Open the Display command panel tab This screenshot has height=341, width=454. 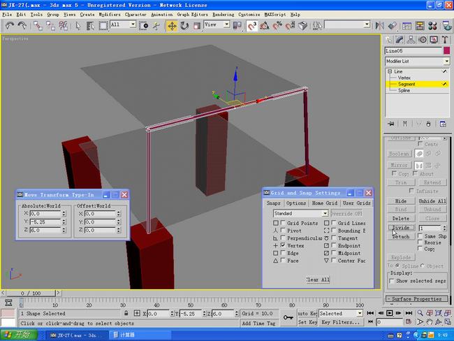pos(434,40)
